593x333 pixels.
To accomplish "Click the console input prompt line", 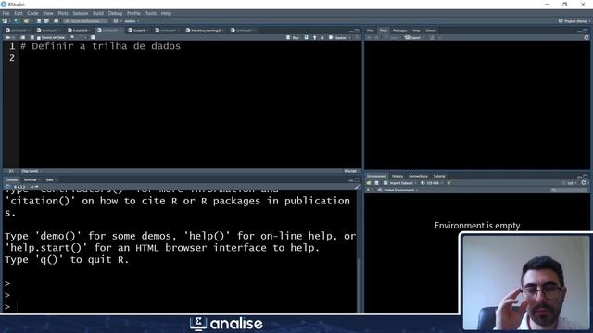I will 180,306.
